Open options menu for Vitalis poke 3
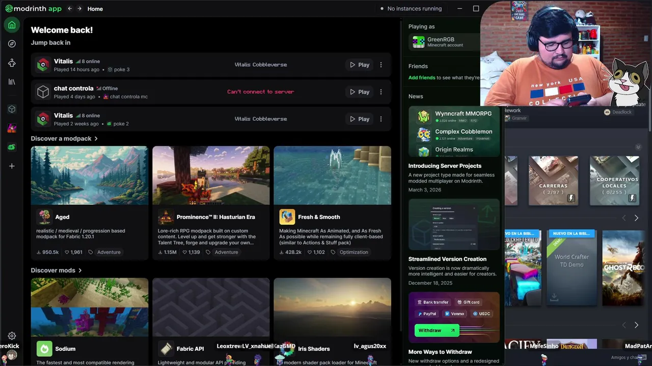Screen dimensions: 652x366 (x=381, y=65)
